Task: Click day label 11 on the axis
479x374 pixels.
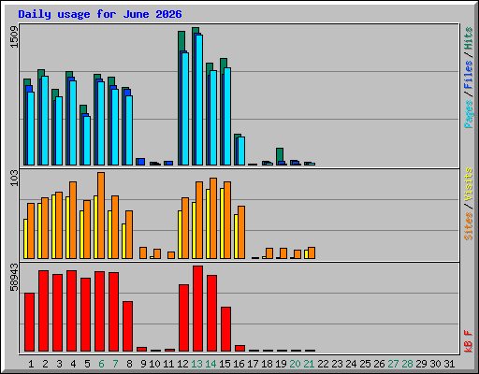Action: pos(168,364)
